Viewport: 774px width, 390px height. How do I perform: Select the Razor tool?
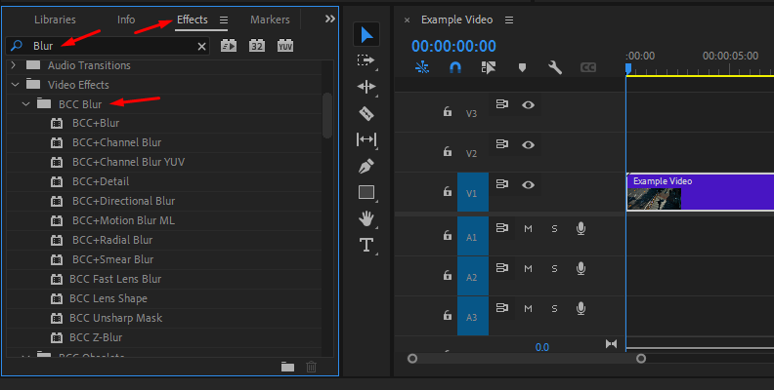(x=366, y=113)
